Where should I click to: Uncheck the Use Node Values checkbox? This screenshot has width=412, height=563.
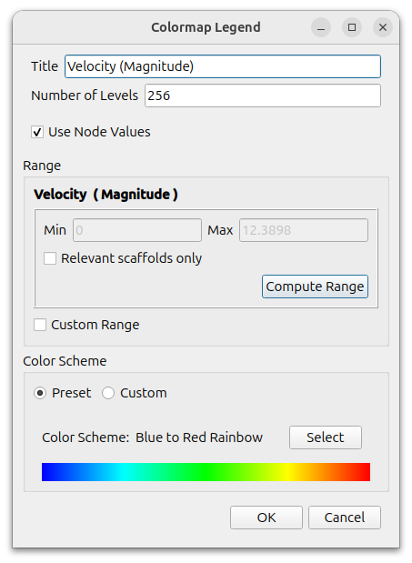(x=37, y=132)
